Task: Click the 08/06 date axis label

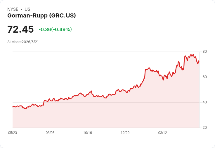Action: click(x=50, y=133)
